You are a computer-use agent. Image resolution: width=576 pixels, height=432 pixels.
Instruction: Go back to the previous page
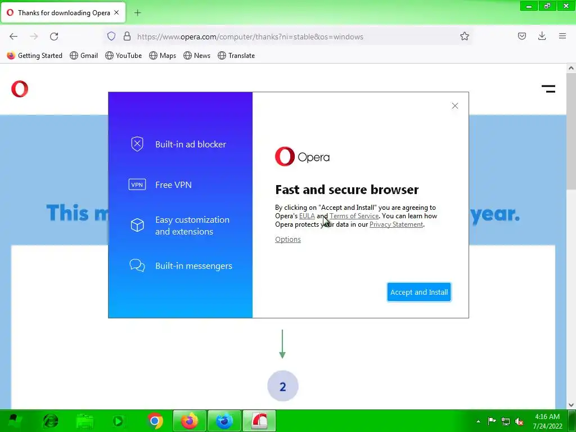[13, 36]
